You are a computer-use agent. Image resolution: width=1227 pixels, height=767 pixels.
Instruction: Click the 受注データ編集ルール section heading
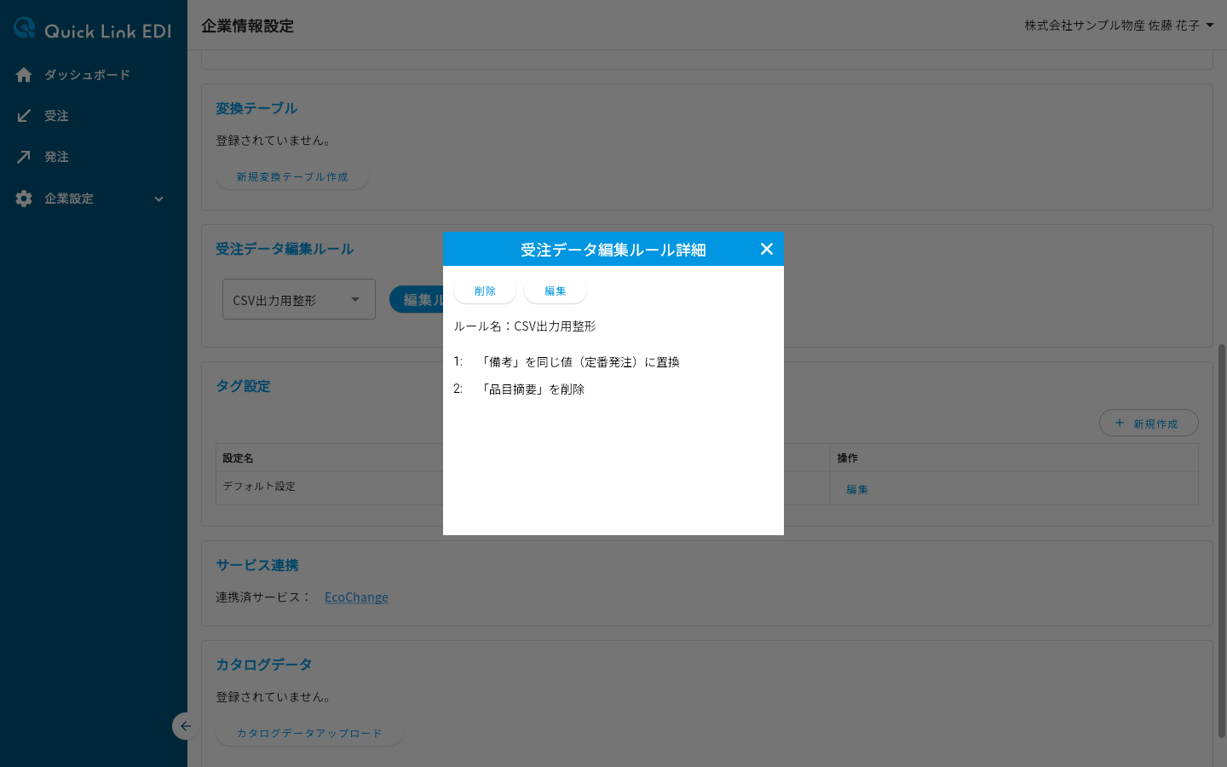285,249
